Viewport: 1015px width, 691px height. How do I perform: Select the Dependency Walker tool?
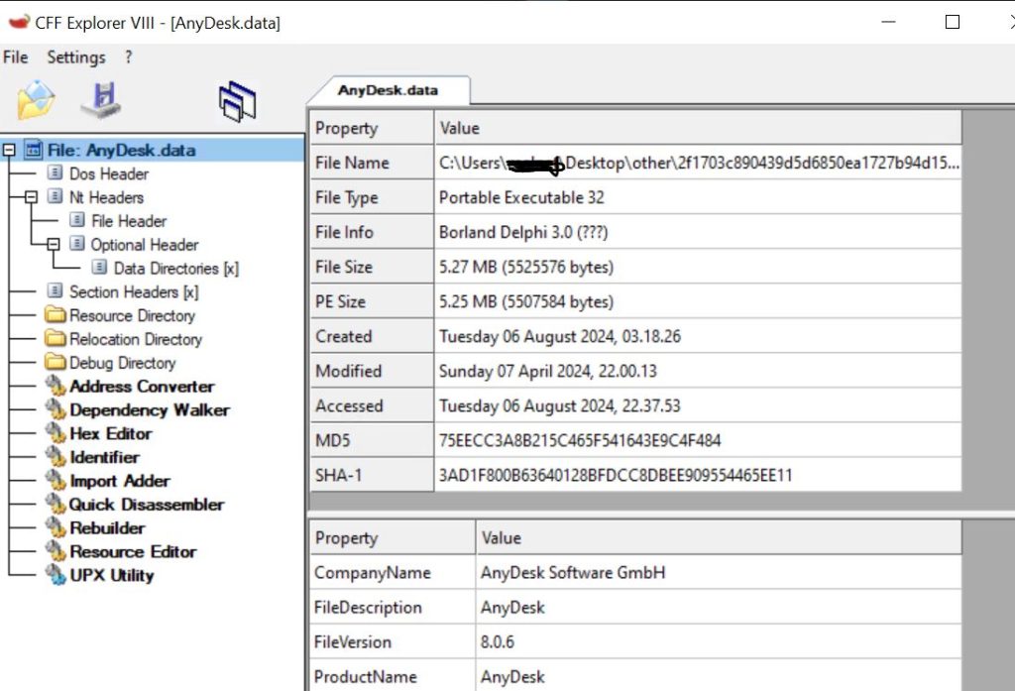click(x=149, y=409)
